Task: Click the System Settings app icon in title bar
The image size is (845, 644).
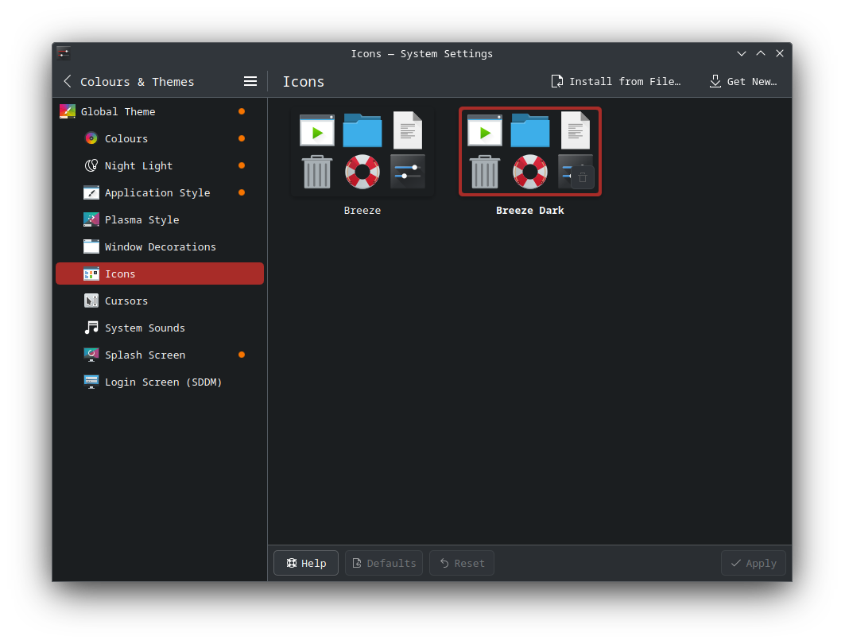Action: (x=64, y=52)
